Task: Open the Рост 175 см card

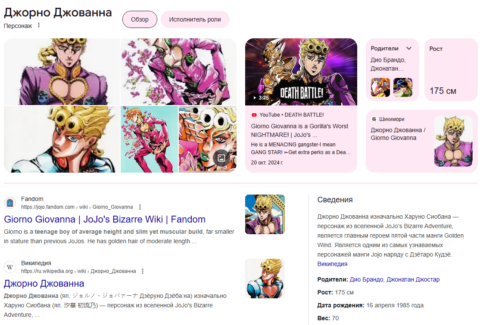Action: [451, 70]
